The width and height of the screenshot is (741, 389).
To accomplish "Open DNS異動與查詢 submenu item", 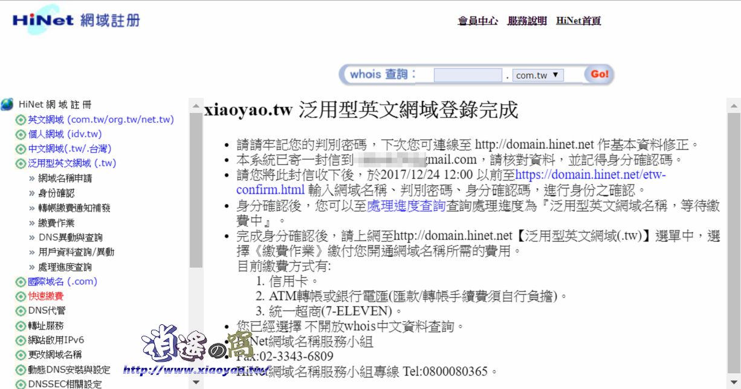I will pyautogui.click(x=70, y=237).
